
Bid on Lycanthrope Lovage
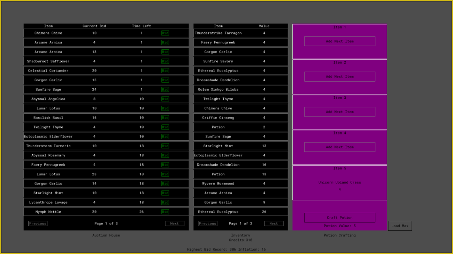click(x=165, y=202)
